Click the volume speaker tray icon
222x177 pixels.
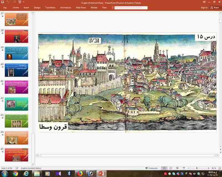(x=195, y=174)
